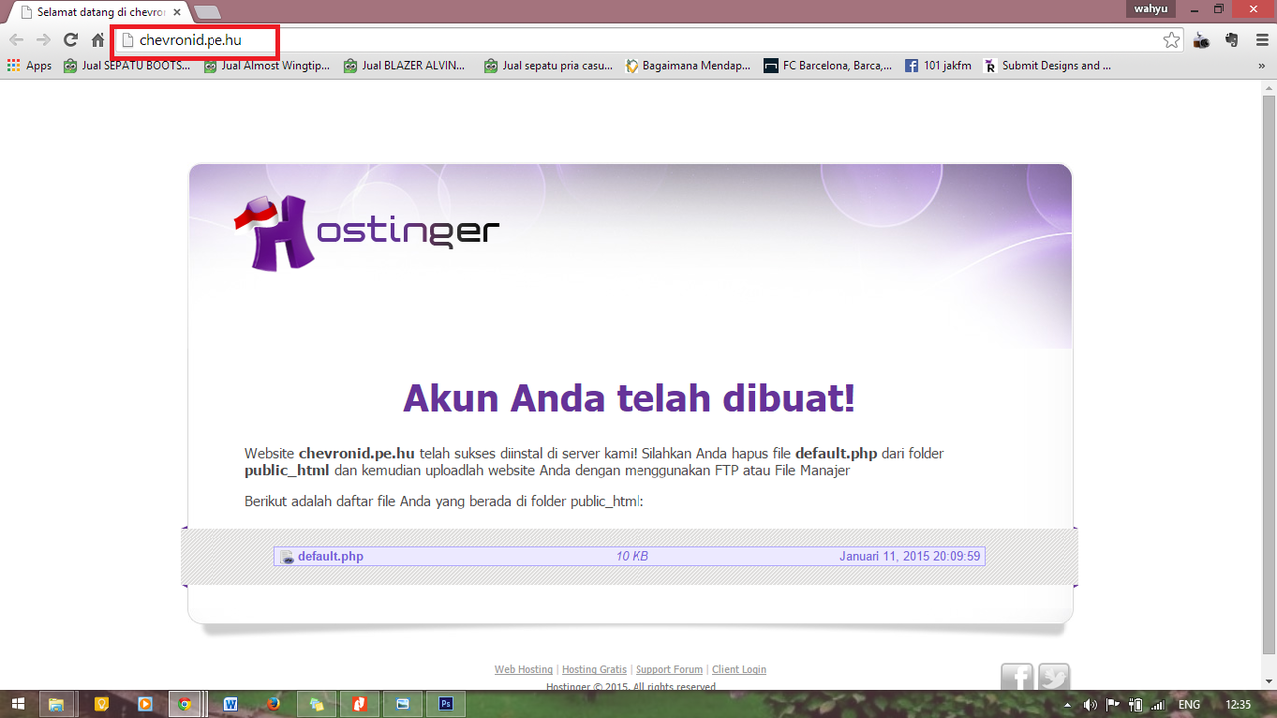1277x718 pixels.
Task: Bookmark this page with the star icon
Action: [1171, 40]
